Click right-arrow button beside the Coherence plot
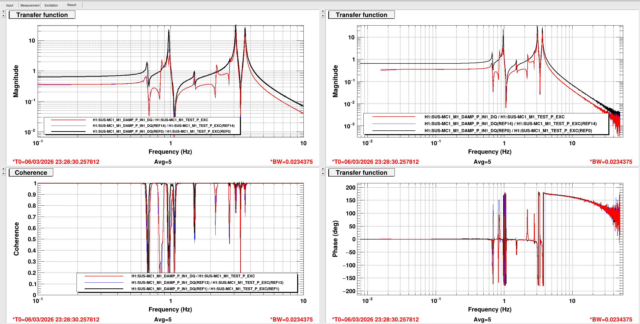This screenshot has width=640, height=324. (x=3, y=169)
